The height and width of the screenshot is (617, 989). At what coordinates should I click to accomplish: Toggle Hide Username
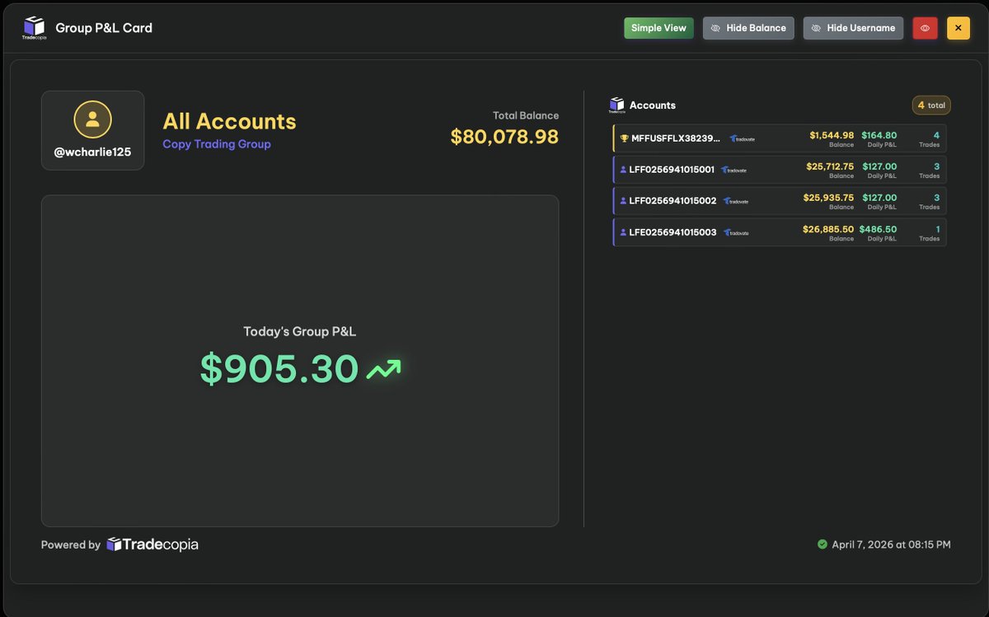853,28
